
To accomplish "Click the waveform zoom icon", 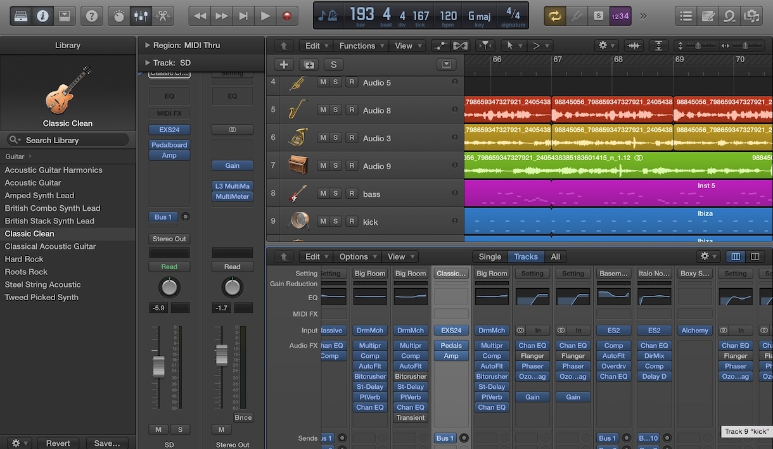I will [x=633, y=46].
